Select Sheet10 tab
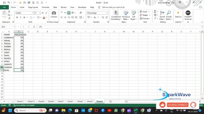The image size is (204, 114). [x=31, y=101]
